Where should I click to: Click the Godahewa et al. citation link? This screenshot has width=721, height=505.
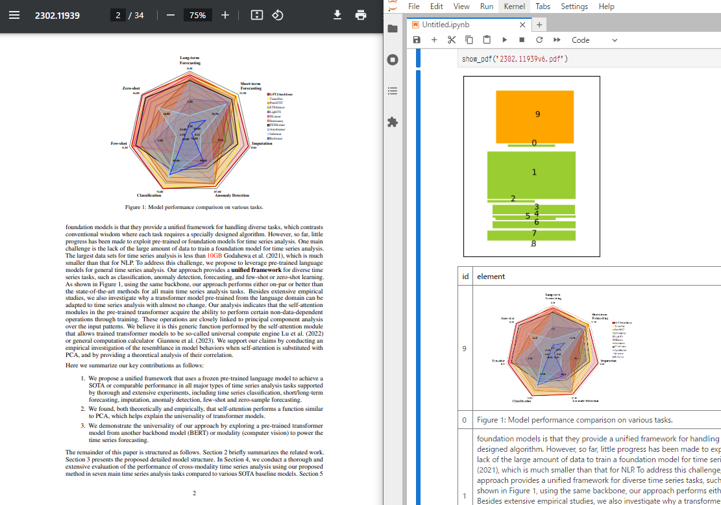click(249, 254)
